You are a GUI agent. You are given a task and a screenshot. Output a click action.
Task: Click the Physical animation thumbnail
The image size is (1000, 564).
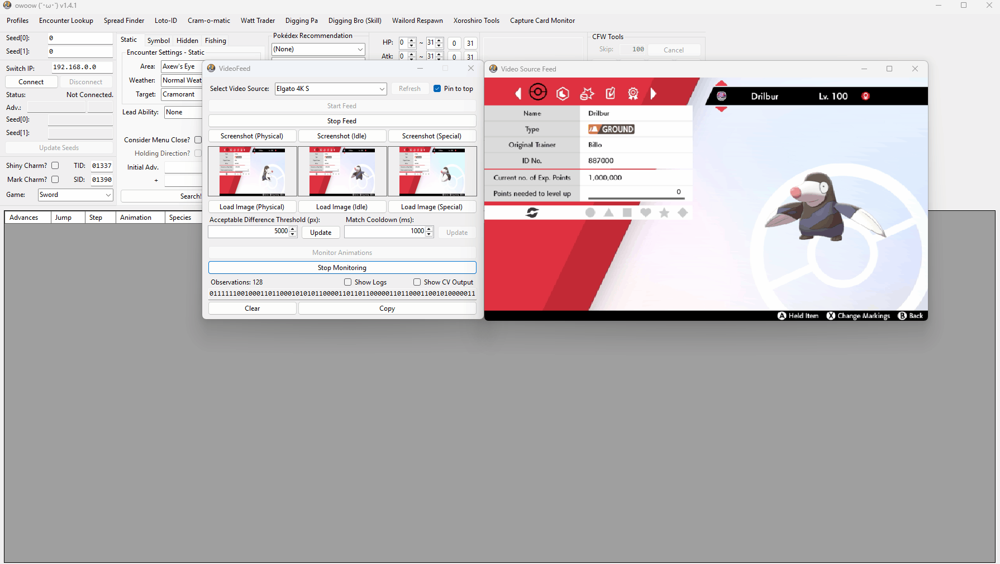point(252,171)
